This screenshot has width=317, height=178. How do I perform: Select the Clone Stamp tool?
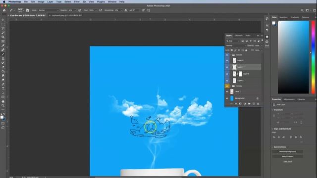[3, 58]
